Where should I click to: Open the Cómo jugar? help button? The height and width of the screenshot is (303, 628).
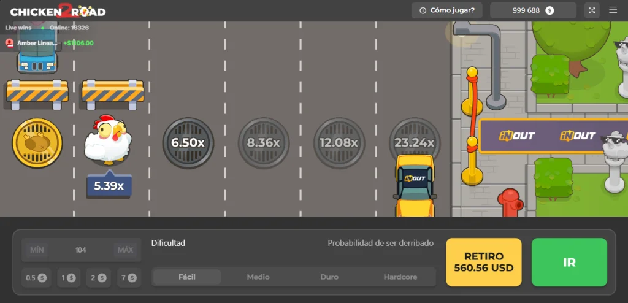(447, 10)
